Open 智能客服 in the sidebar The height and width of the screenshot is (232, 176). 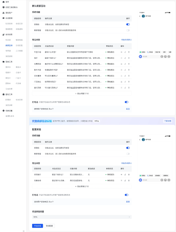[x=19, y=40]
